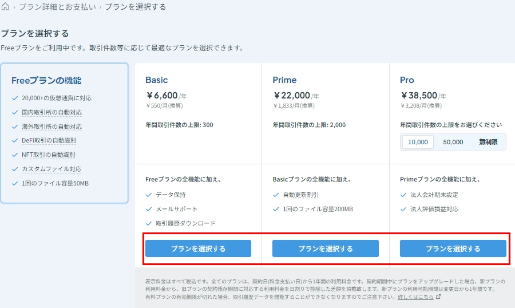Click the ¥6,600/年 price
This screenshot has width=515, height=308.
(x=166, y=96)
